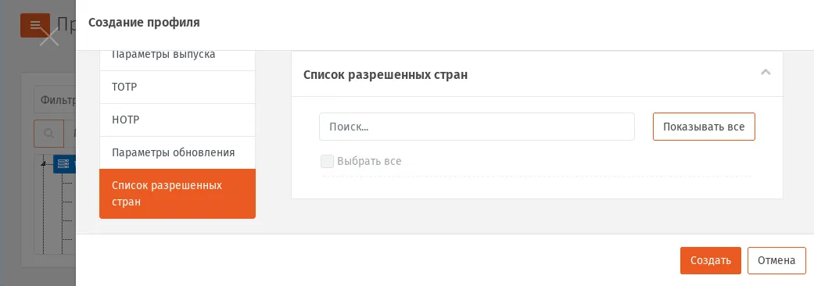Switch to the HOTP tab
The width and height of the screenshot is (814, 286).
[177, 120]
